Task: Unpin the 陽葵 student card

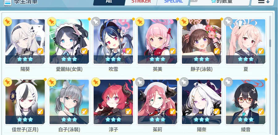Action: pyautogui.click(x=8, y=22)
